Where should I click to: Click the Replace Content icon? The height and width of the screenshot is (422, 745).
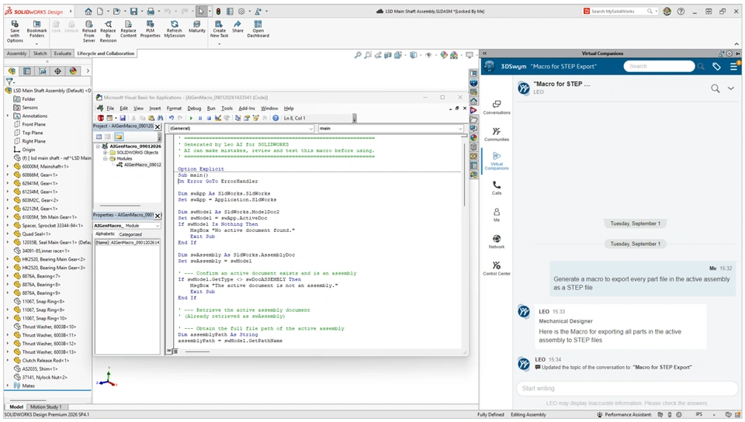click(x=128, y=24)
